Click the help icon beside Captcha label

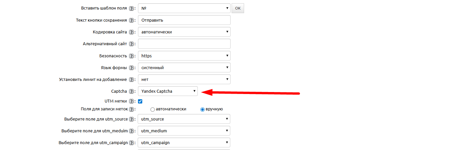coord(131,91)
